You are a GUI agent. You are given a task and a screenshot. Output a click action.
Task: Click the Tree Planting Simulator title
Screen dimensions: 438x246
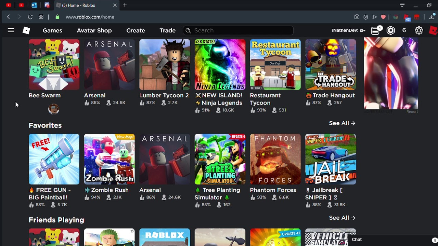217,194
